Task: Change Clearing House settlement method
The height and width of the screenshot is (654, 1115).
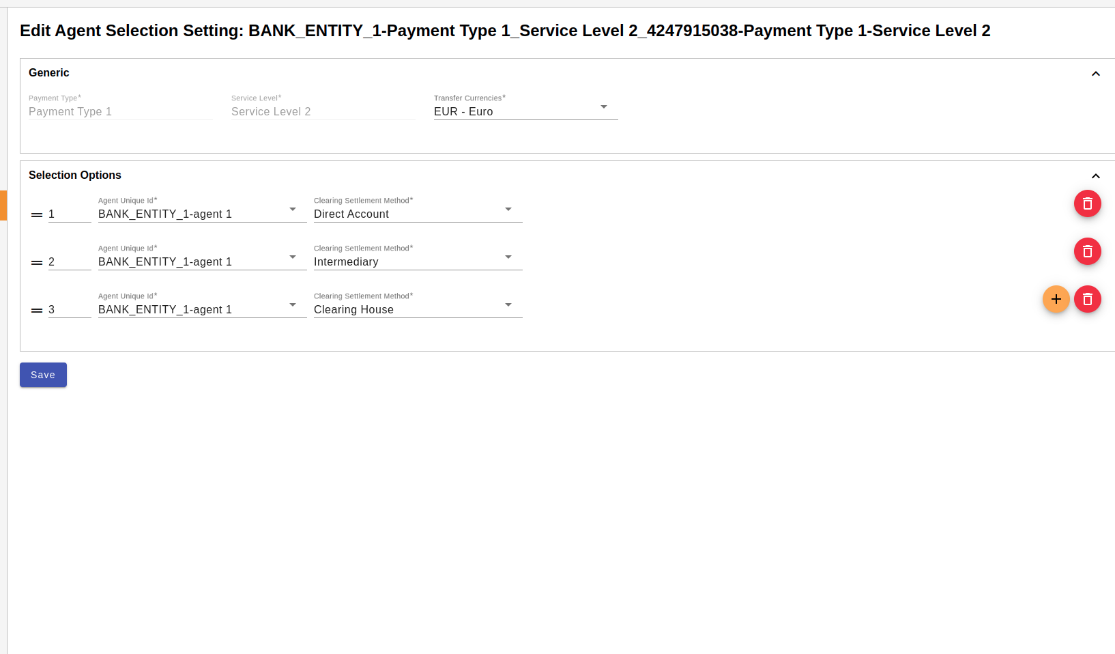Action: (x=418, y=309)
